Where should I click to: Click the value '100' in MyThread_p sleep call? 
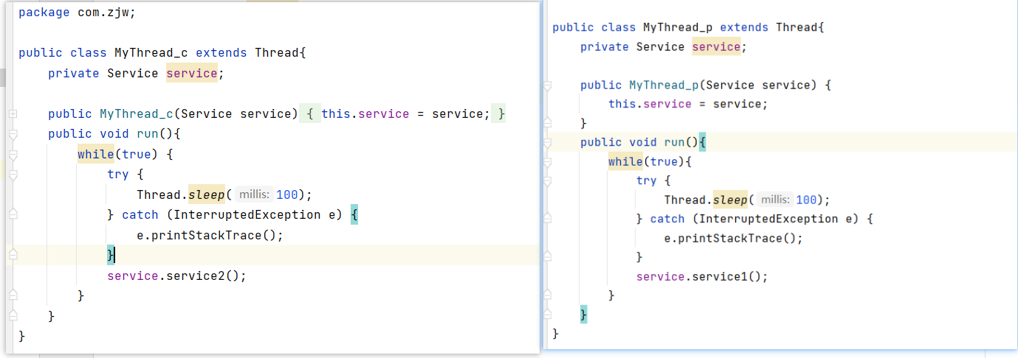point(807,200)
